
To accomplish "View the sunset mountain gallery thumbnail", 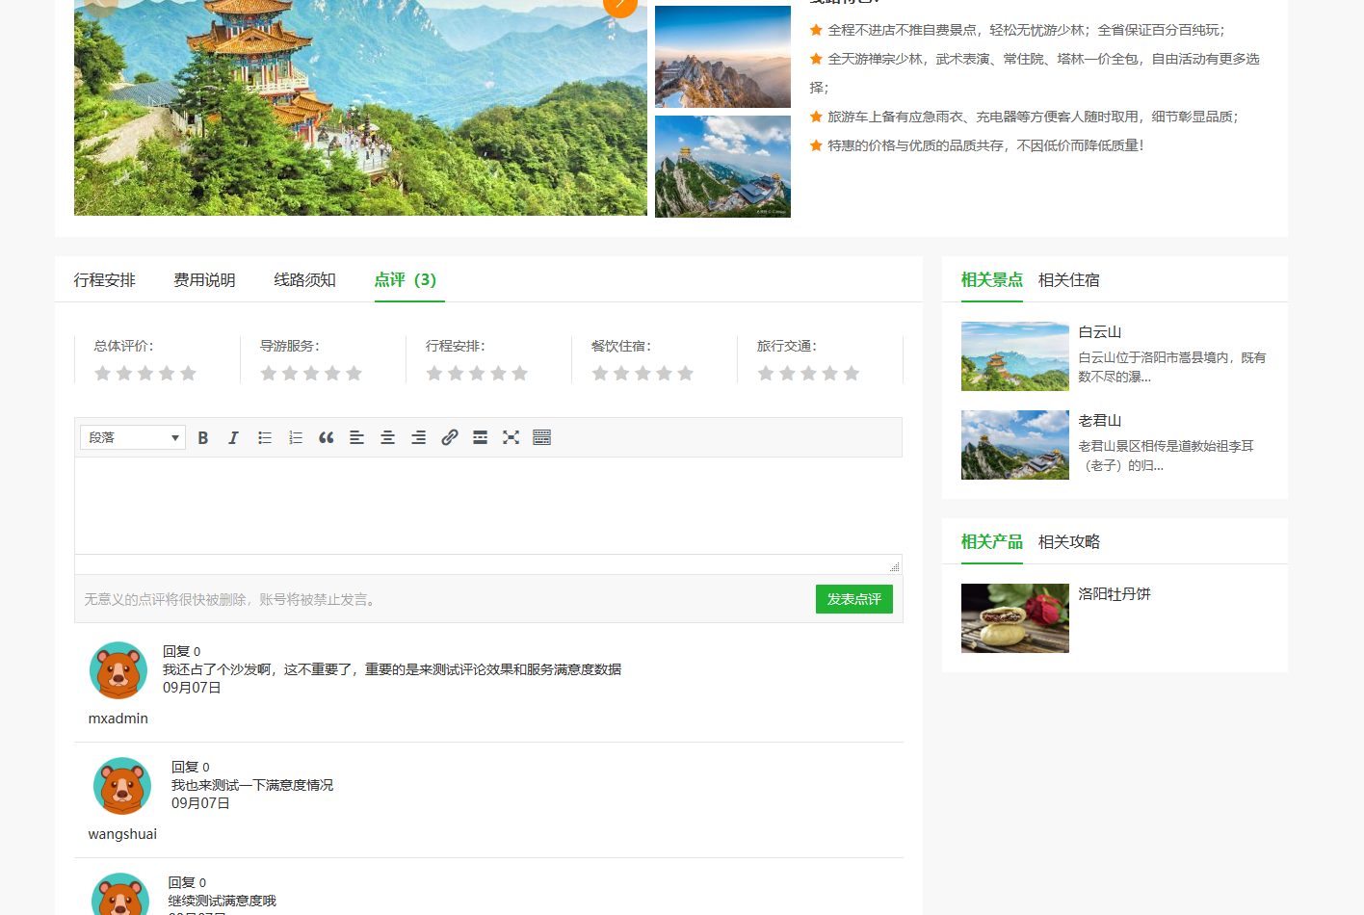I will [x=722, y=57].
